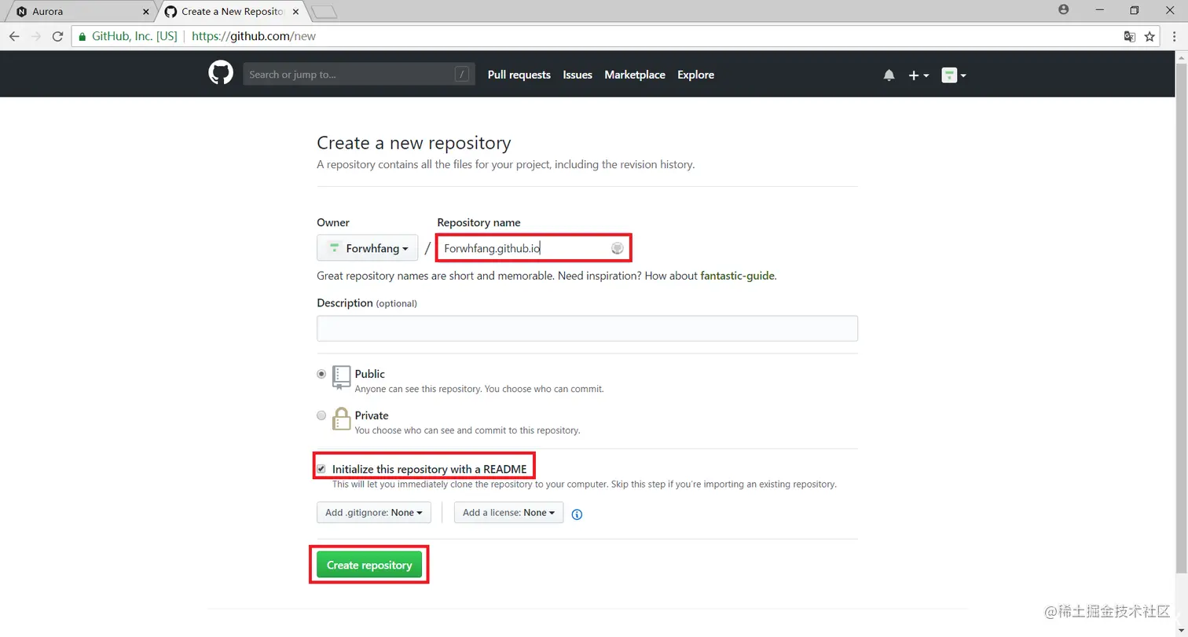This screenshot has height=637, width=1188.
Task: Close the Create a New Repository tab
Action: (295, 12)
